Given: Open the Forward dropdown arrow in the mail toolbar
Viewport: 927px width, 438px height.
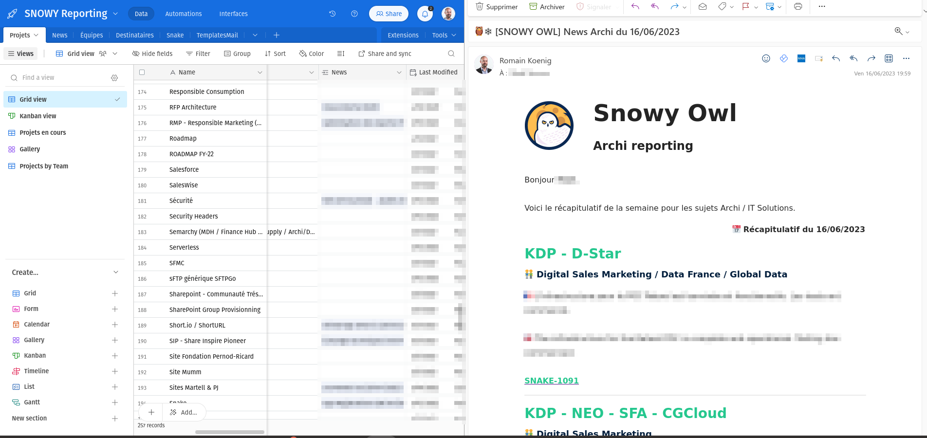Looking at the screenshot, I should point(685,7).
